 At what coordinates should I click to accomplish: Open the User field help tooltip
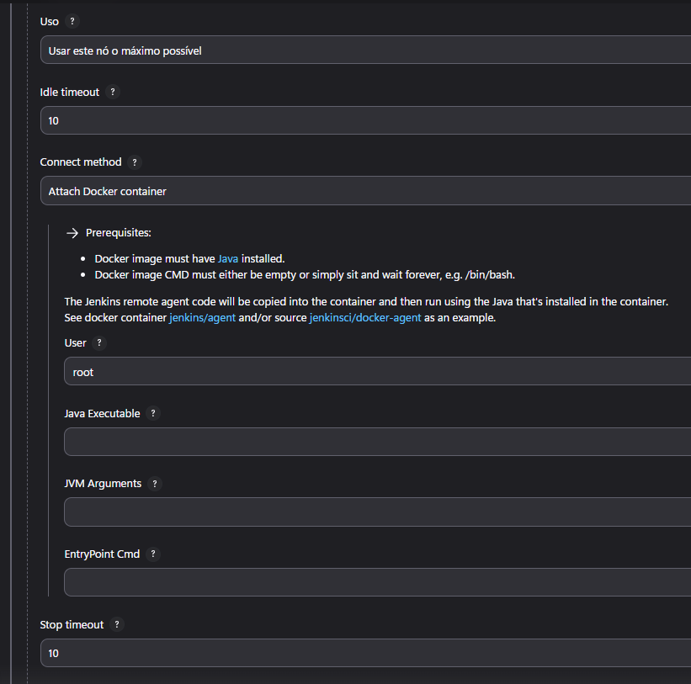pos(98,342)
